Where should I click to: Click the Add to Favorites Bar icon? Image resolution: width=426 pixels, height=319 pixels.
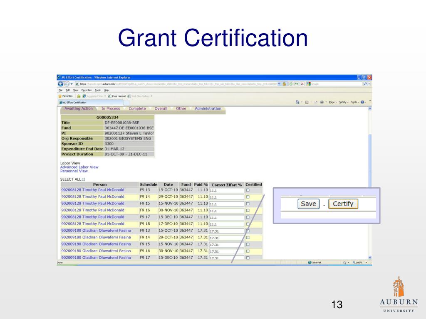click(x=79, y=96)
